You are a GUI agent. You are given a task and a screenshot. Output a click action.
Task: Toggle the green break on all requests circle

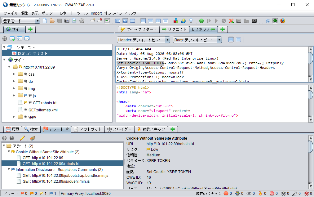pos(201,21)
